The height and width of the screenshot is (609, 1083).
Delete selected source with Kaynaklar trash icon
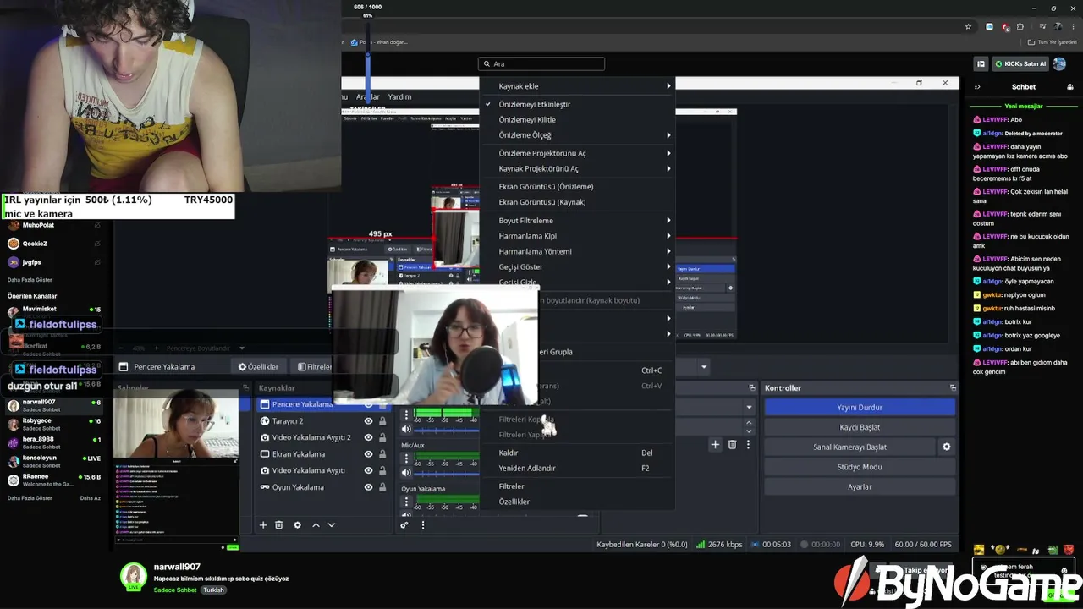tap(279, 525)
